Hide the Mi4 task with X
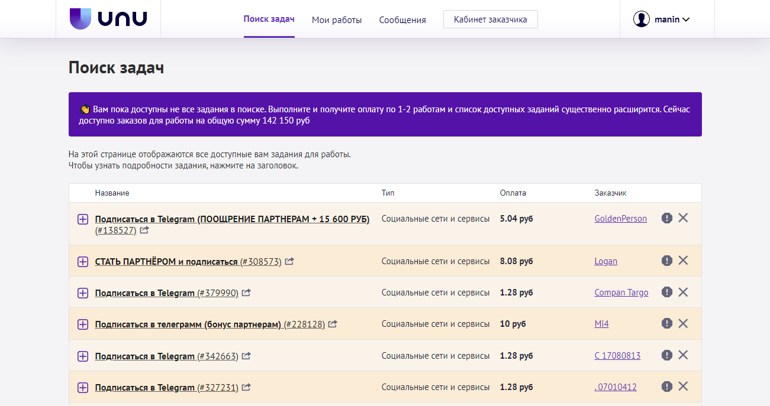This screenshot has height=406, width=770. click(x=683, y=323)
